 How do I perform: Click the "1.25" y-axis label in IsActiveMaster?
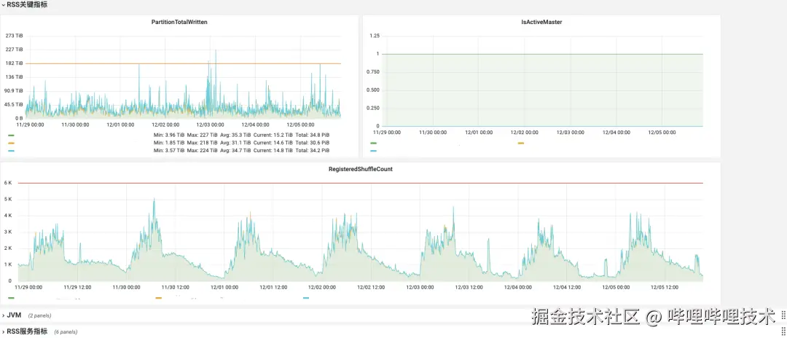(x=375, y=36)
